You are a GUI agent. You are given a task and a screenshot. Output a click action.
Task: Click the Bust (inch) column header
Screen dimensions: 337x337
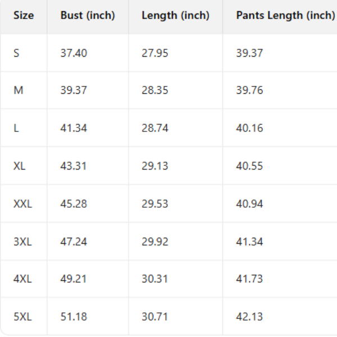tap(88, 15)
